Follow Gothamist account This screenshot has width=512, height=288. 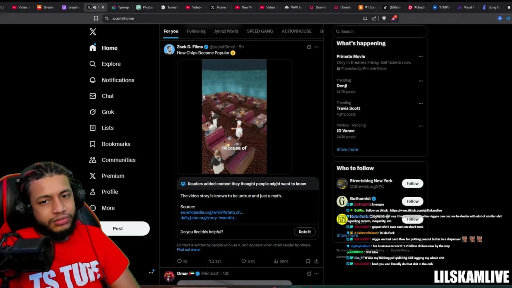coord(412,201)
